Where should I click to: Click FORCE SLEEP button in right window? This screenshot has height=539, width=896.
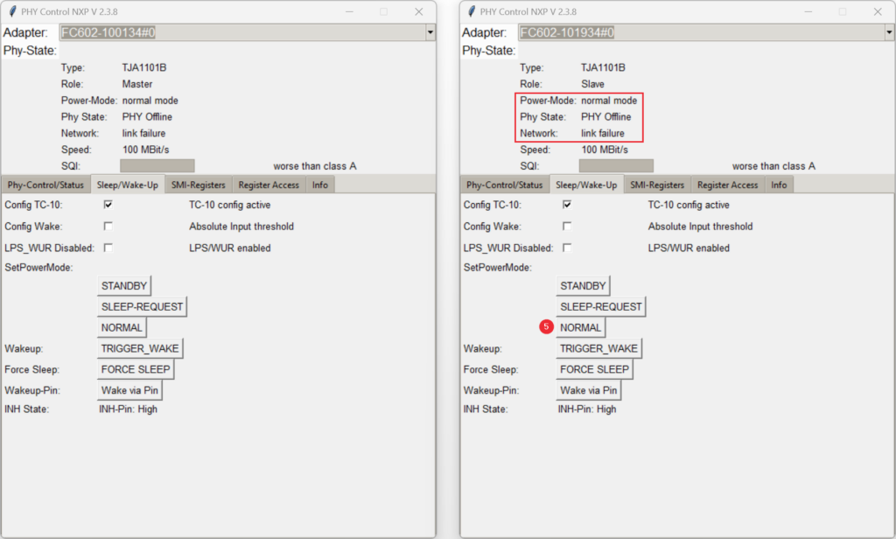[594, 369]
